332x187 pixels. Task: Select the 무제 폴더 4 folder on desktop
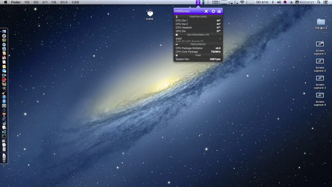tap(321, 24)
